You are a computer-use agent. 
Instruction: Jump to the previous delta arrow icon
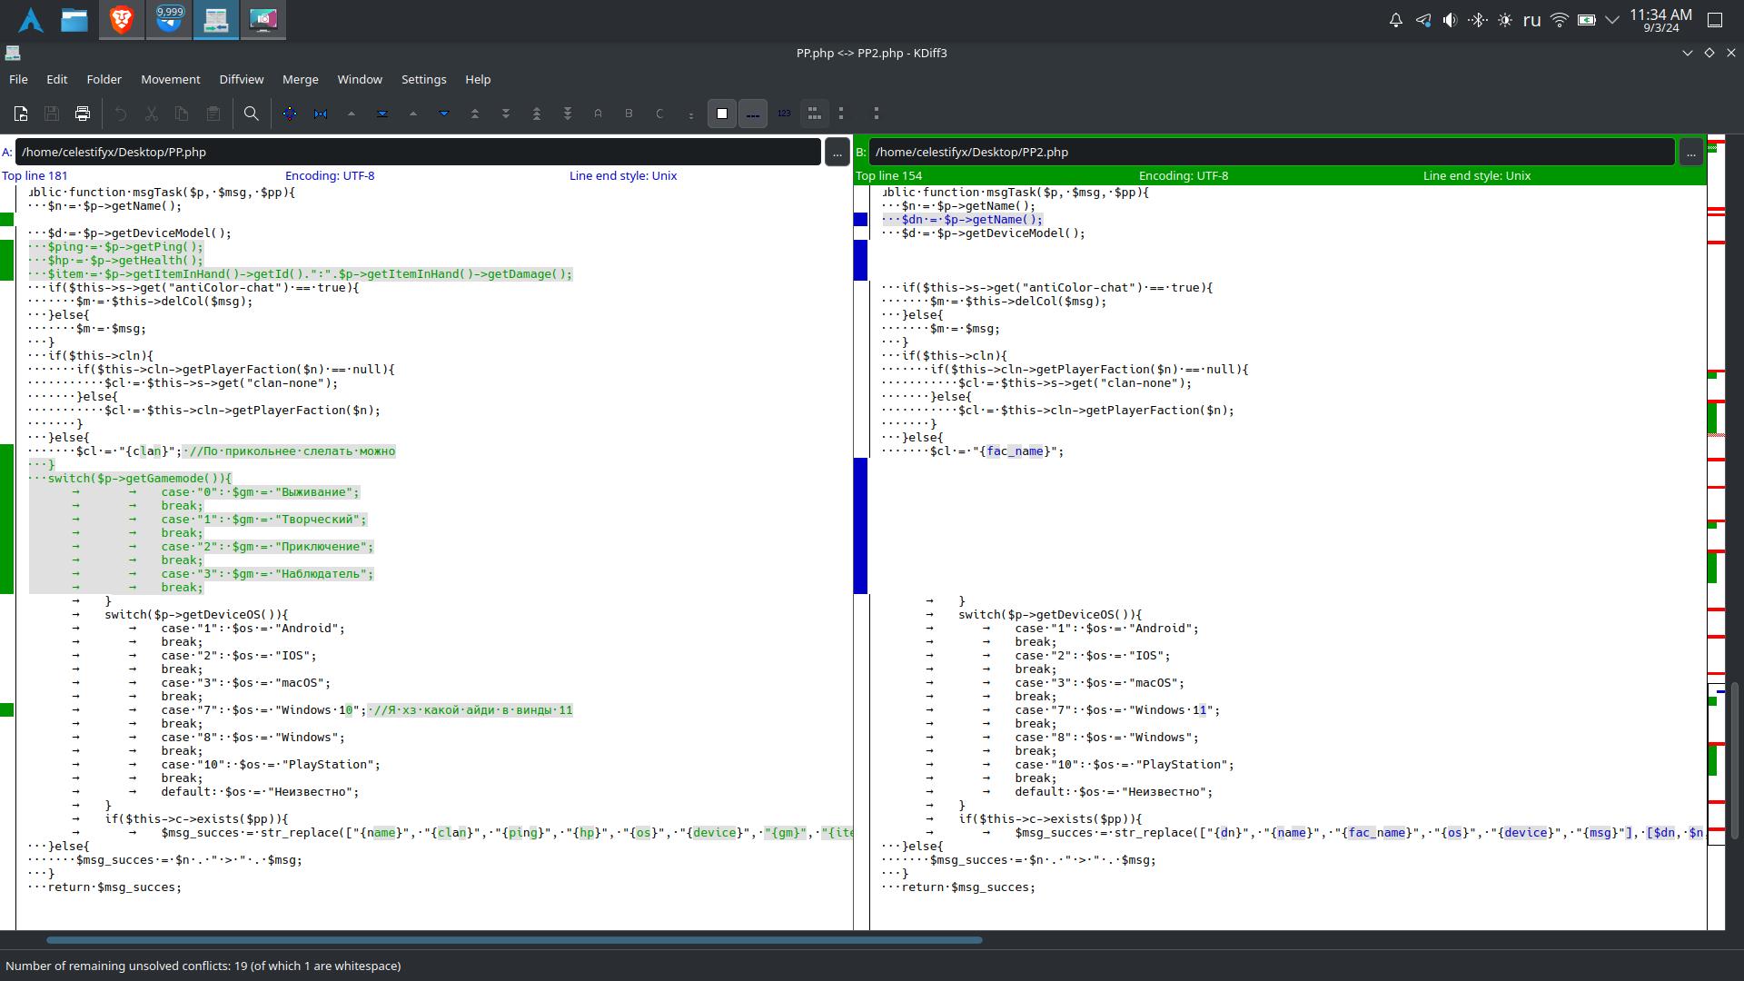click(351, 114)
